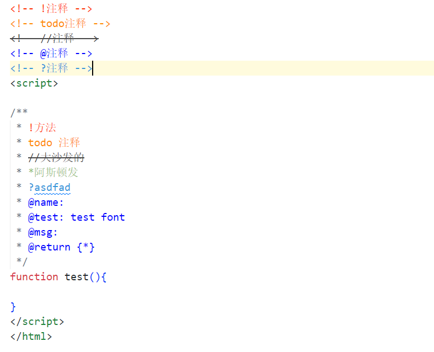This screenshot has width=434, height=352.
Task: Click the red '!方法' comment text
Action: (42, 128)
